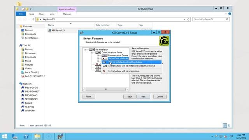The image size is (249, 140).
Task: Sort by Name column header
Action: click(x=51, y=25)
